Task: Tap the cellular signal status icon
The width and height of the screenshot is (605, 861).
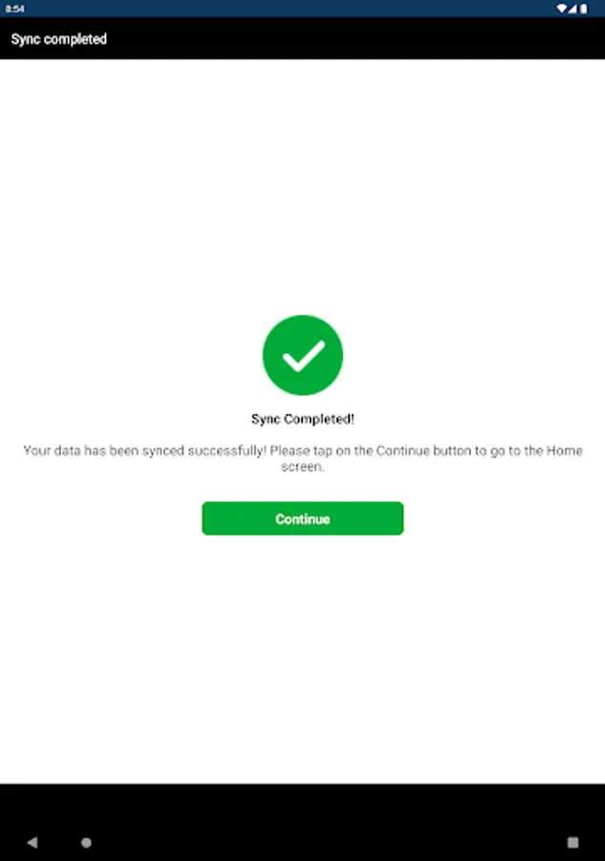Action: tap(573, 9)
